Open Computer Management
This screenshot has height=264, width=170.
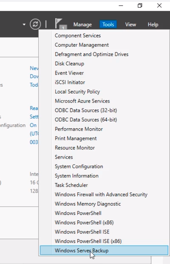(104, 45)
